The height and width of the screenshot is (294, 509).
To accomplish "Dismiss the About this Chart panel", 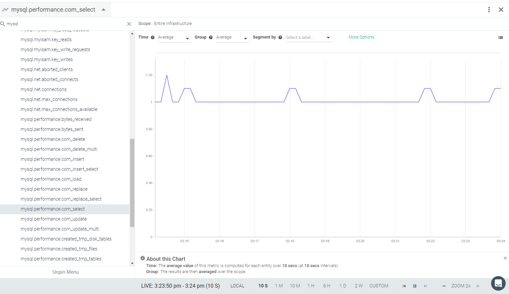I will [x=505, y=258].
